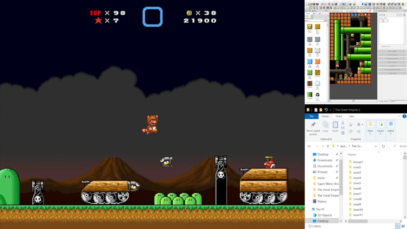Select Videos in the navigation pane
Screen dimensions: 407x229
point(322,201)
